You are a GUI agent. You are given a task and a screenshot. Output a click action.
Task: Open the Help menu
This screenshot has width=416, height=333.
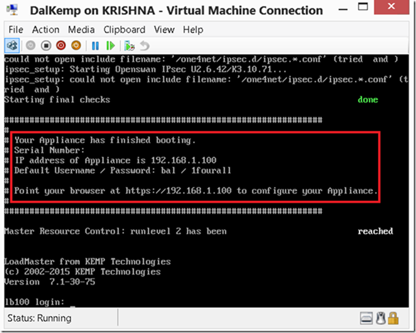tap(193, 29)
